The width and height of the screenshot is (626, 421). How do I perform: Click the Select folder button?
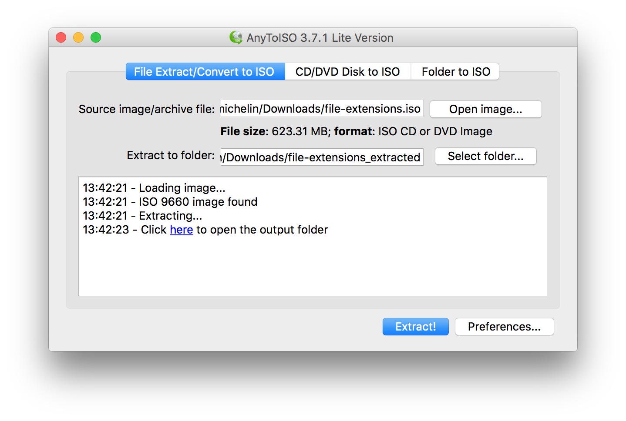click(485, 156)
